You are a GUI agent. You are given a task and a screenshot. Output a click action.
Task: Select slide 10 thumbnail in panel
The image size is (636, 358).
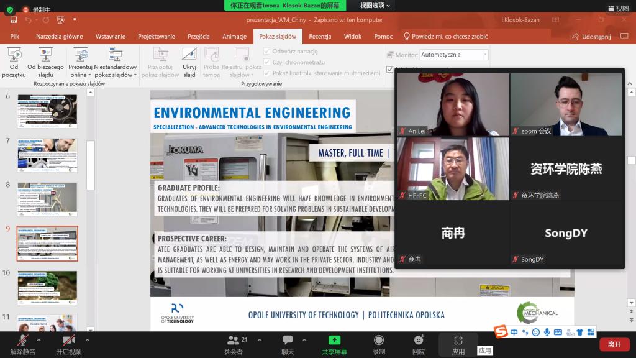point(47,287)
